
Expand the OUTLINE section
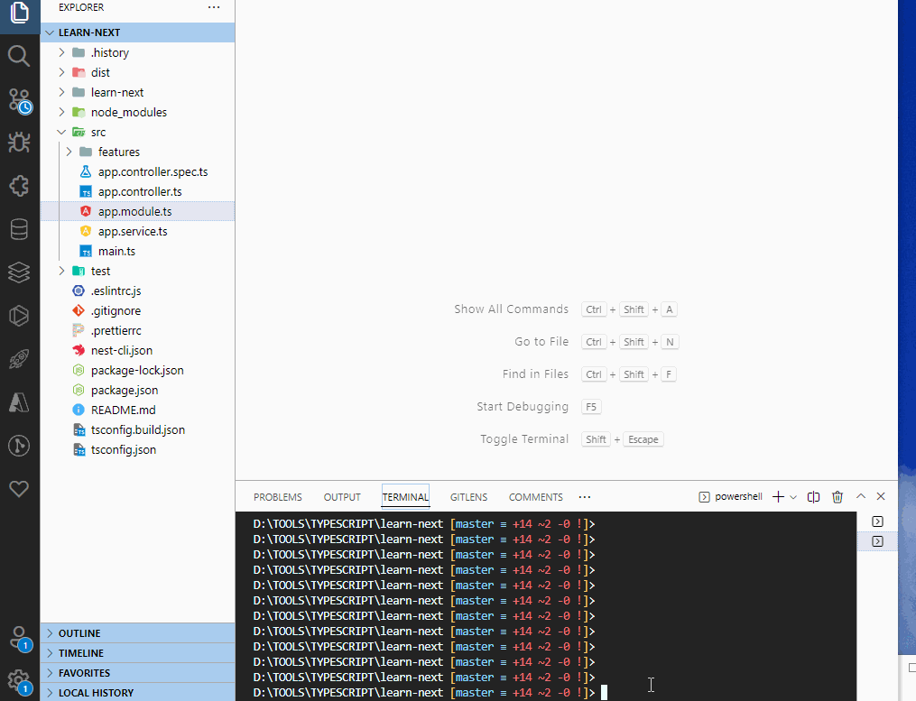point(137,633)
